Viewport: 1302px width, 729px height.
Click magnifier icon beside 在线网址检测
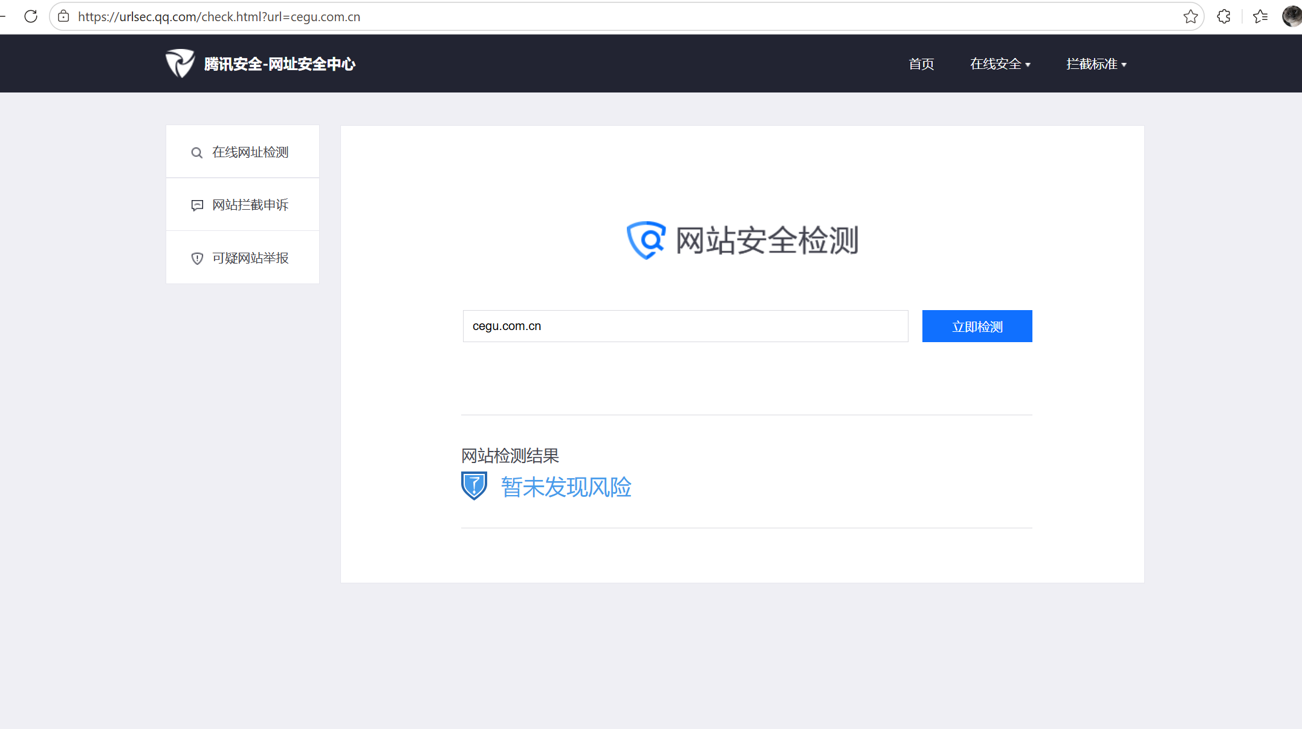[x=196, y=153]
